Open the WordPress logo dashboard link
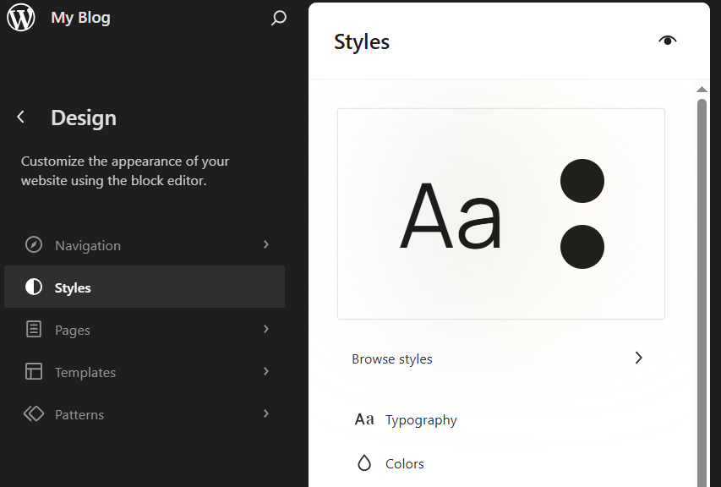Screen dimensions: 721x487 point(20,18)
